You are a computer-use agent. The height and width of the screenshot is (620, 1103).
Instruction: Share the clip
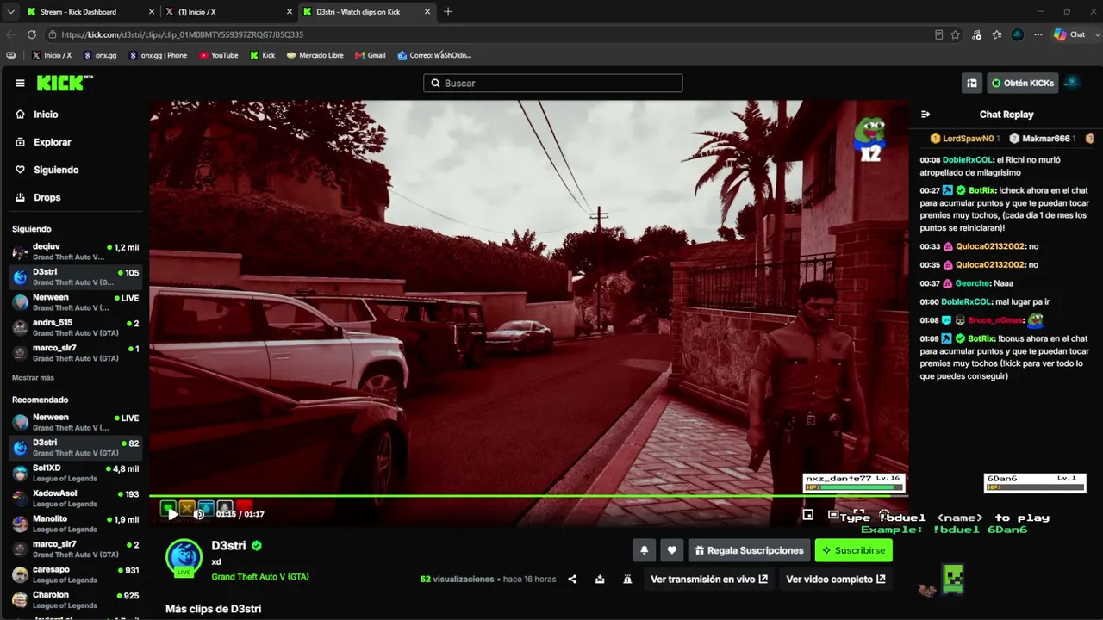572,580
